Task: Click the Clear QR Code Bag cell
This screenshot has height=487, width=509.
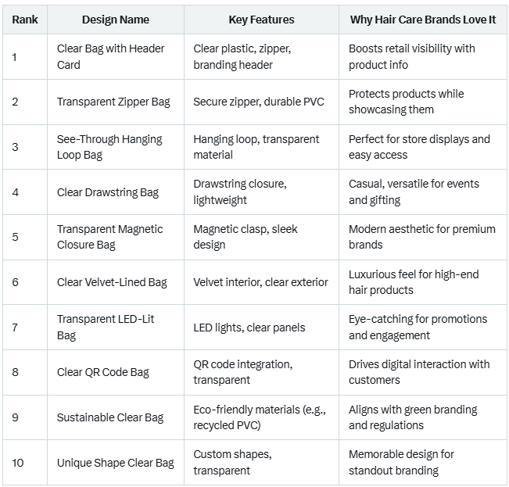Action: 102,372
